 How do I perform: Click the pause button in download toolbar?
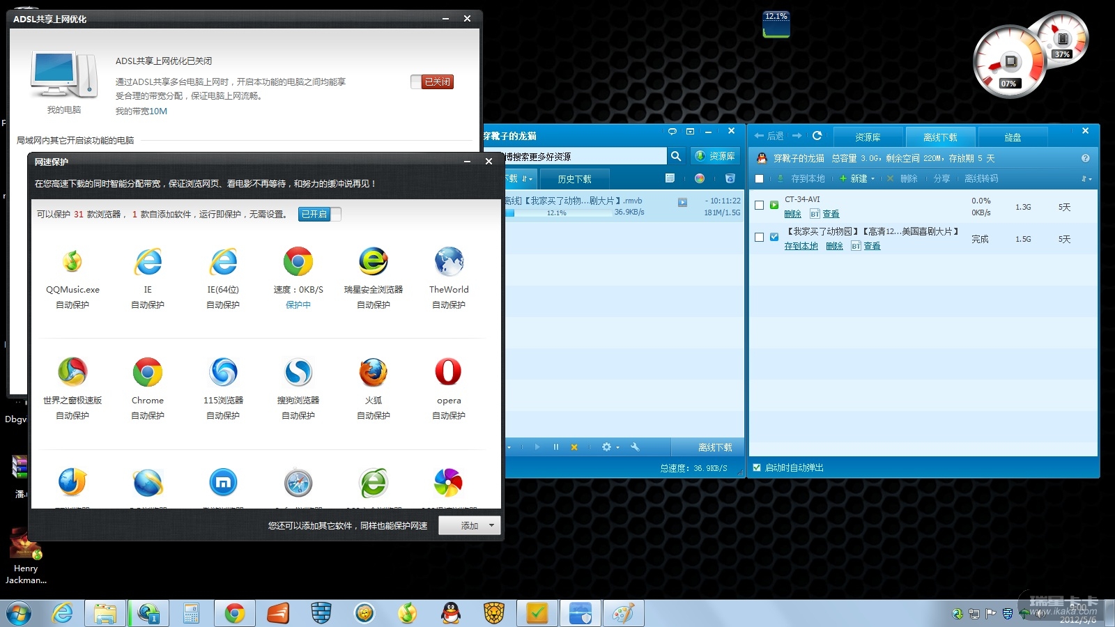(x=555, y=447)
